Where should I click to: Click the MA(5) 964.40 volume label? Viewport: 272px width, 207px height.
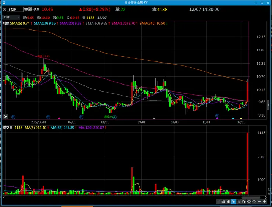[x=36, y=128]
